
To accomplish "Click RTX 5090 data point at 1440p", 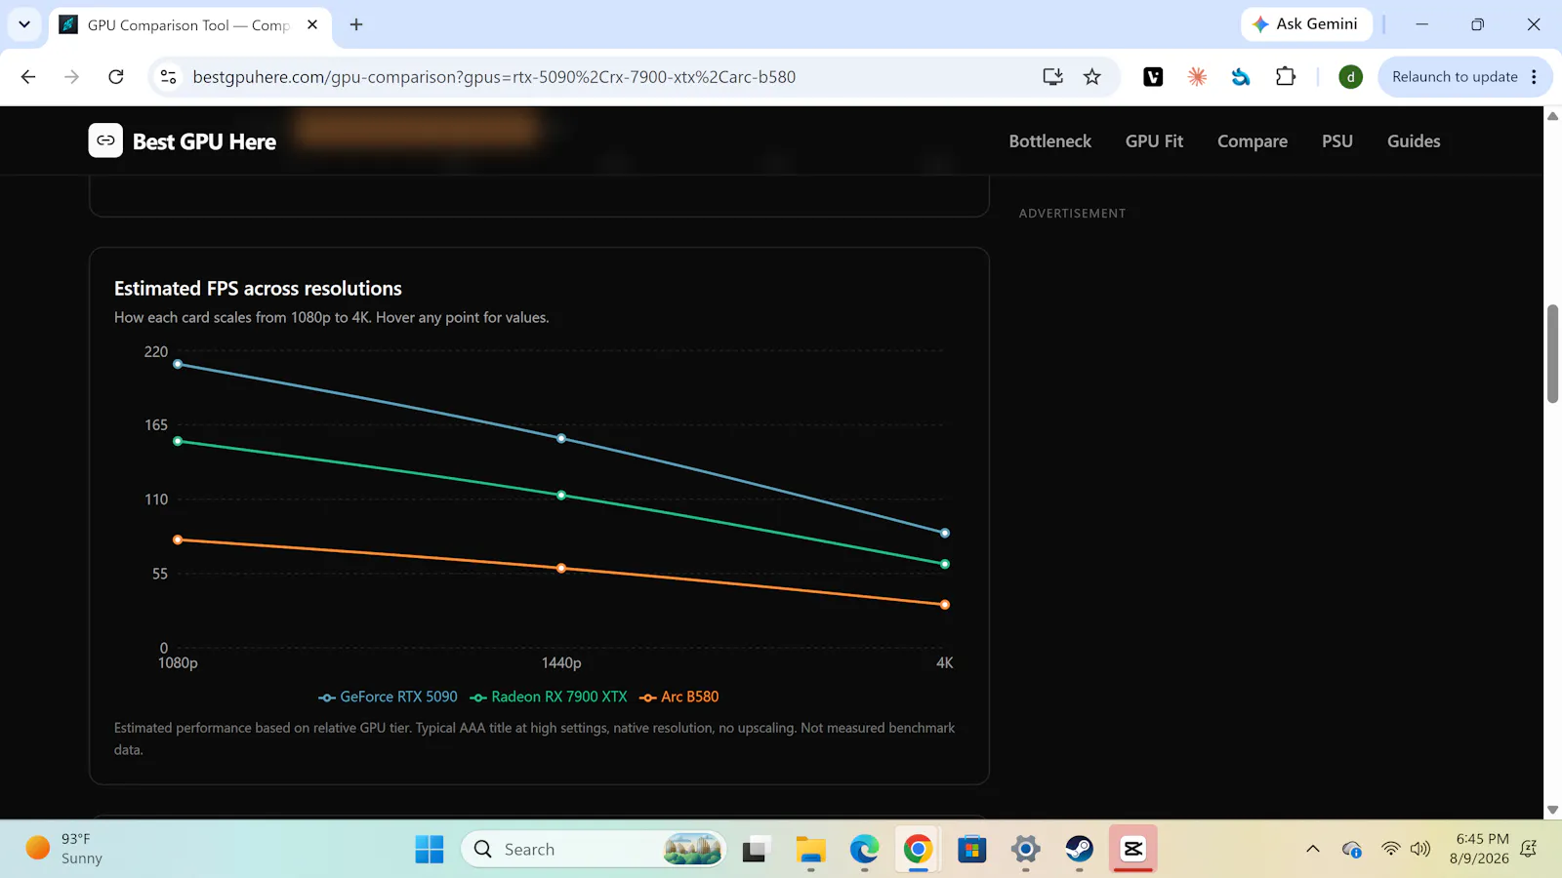I will (561, 438).
